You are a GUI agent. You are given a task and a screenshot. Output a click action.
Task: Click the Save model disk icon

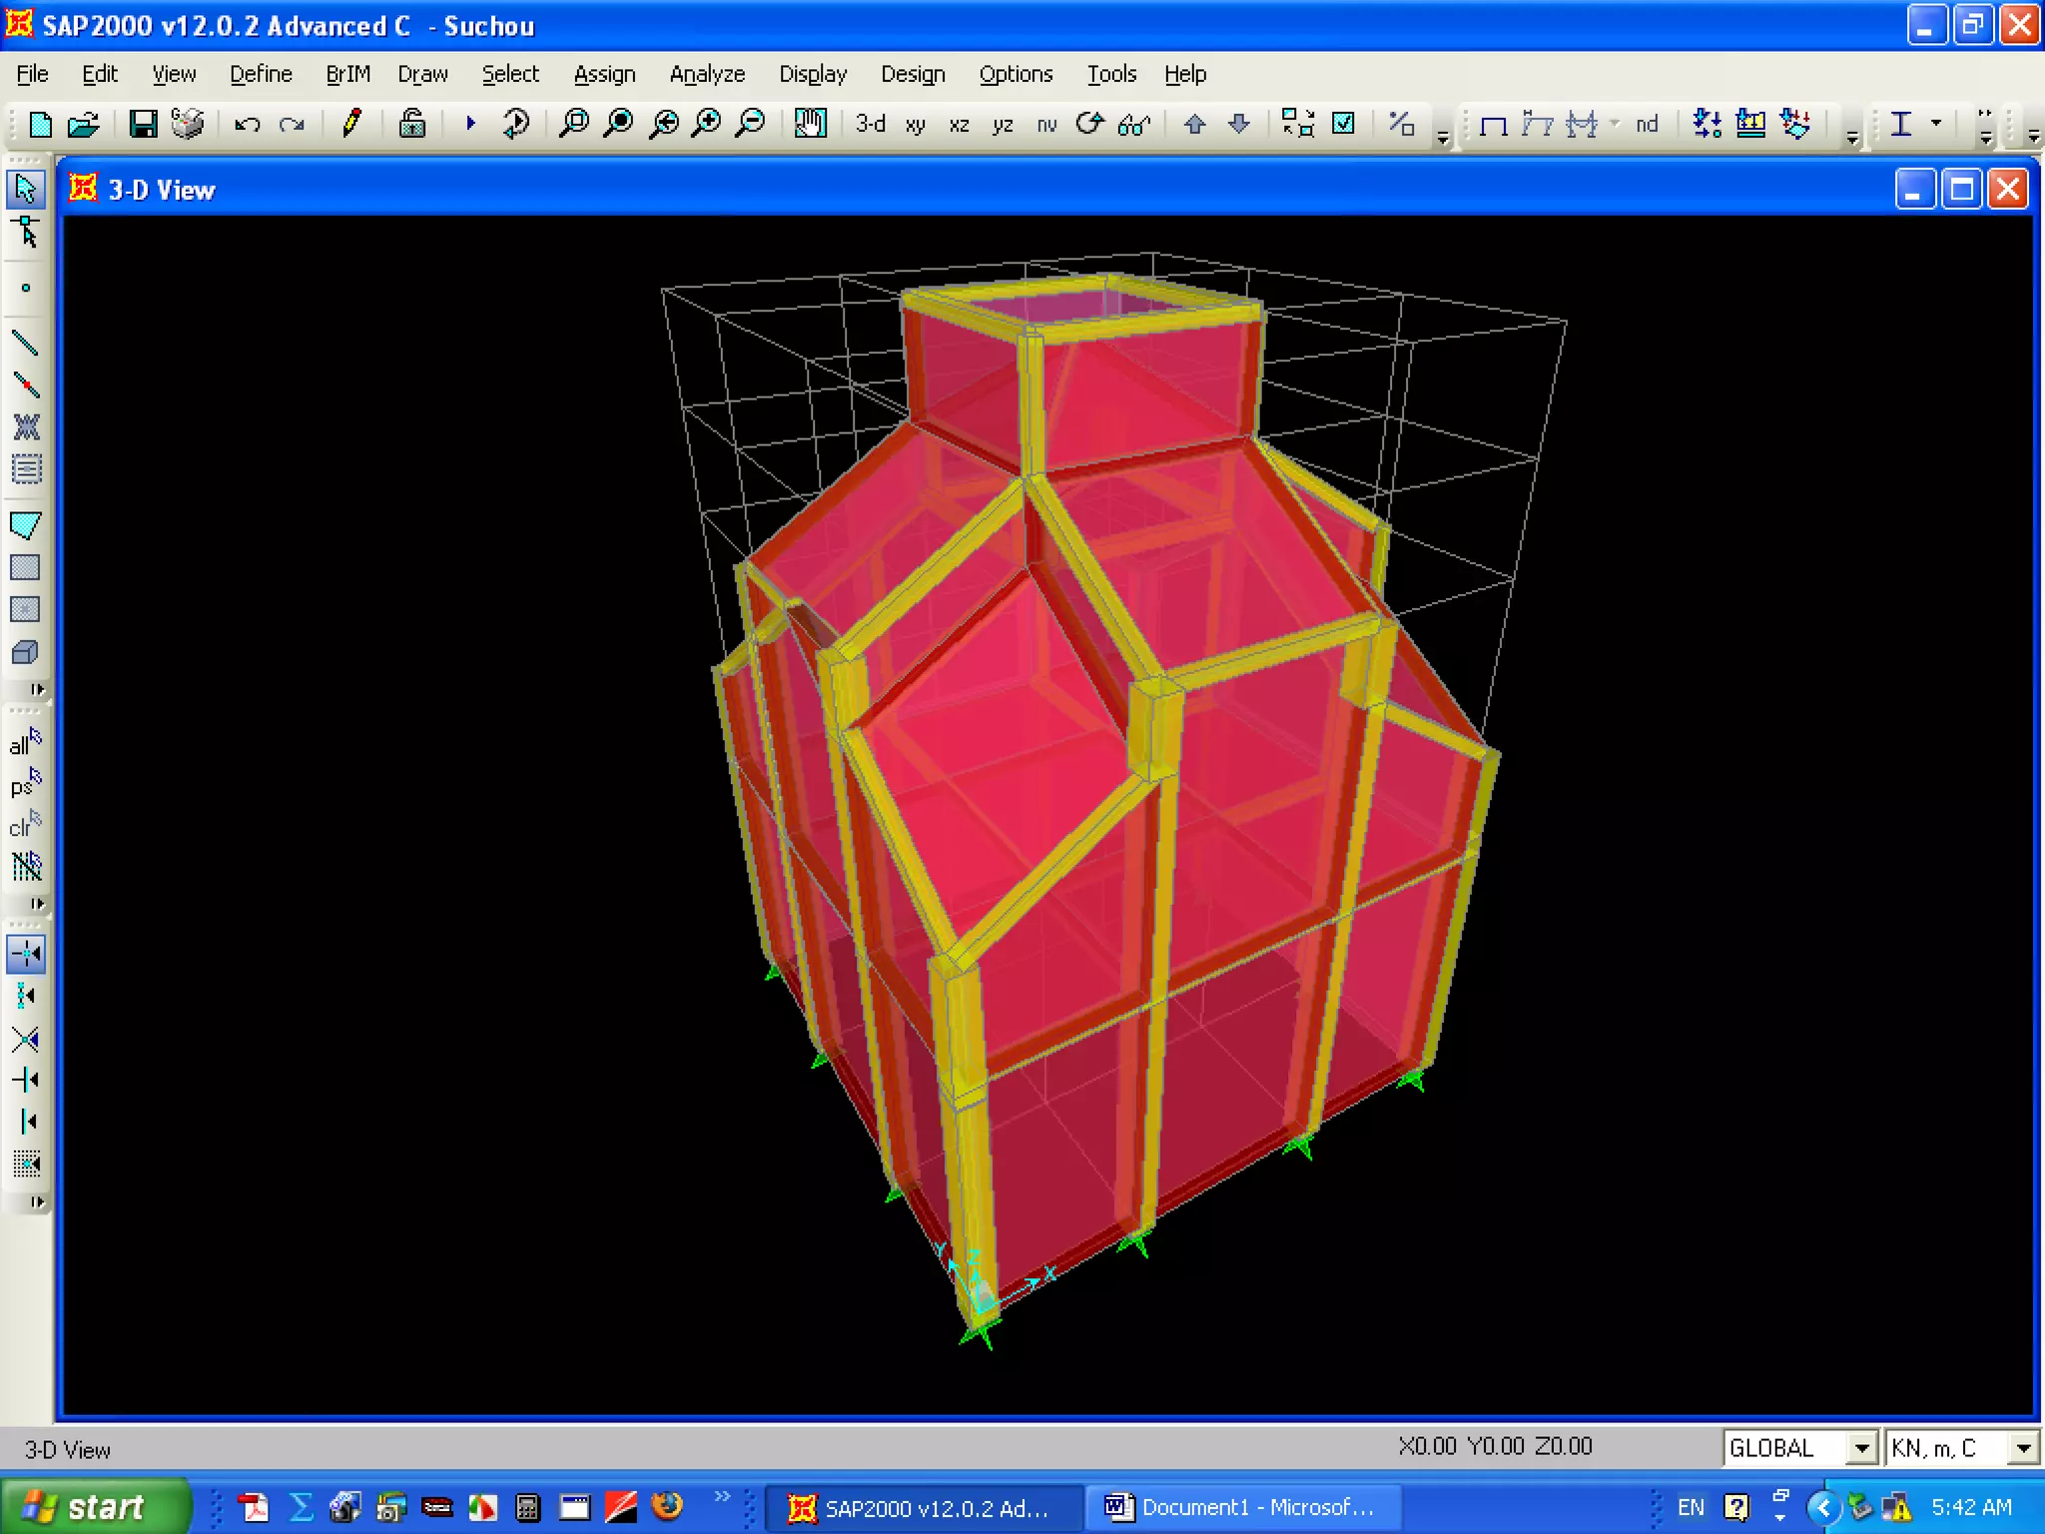click(143, 124)
